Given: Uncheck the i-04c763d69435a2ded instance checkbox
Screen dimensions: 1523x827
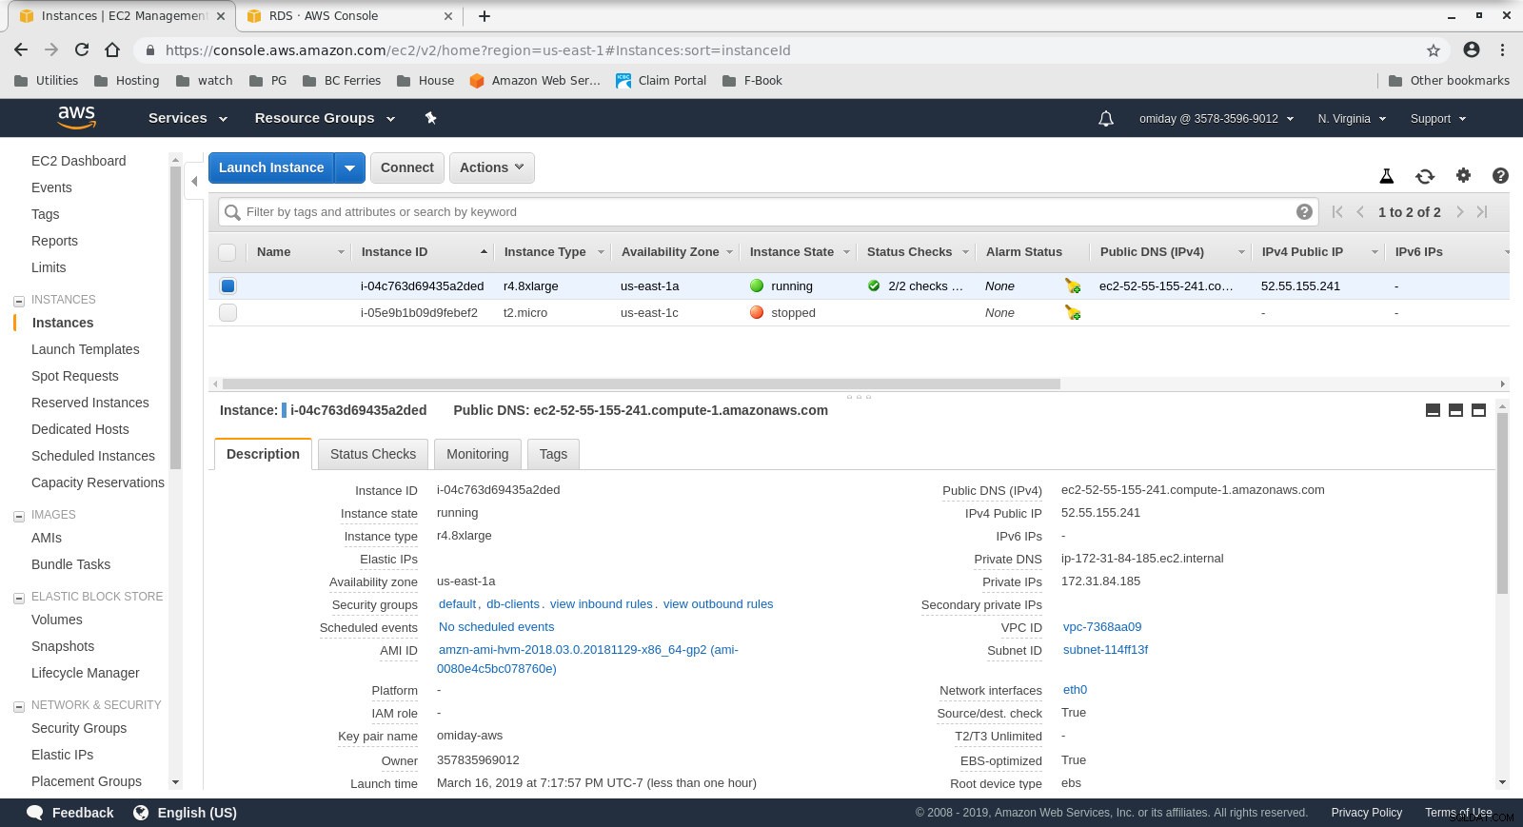Looking at the screenshot, I should point(227,286).
